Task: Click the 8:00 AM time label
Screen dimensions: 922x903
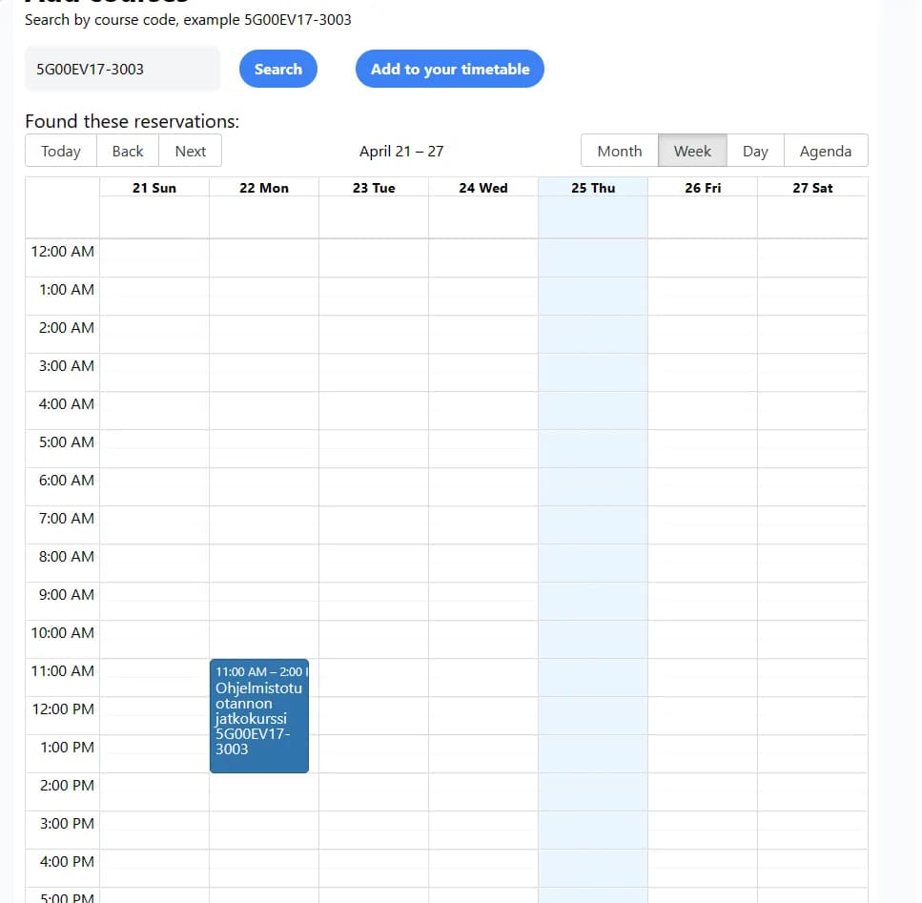Action: 67,557
